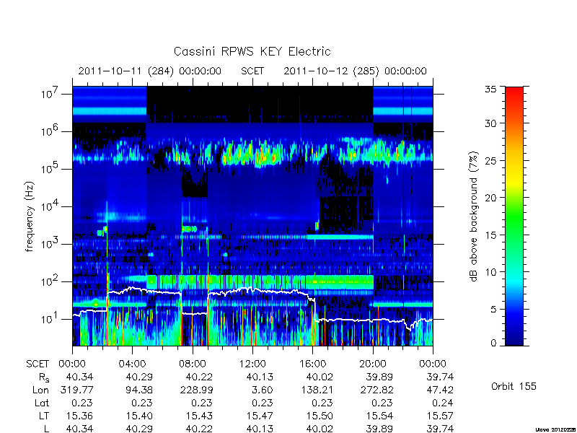Click the LT value 15.57
Screen dimensions: 577x433
coord(439,416)
